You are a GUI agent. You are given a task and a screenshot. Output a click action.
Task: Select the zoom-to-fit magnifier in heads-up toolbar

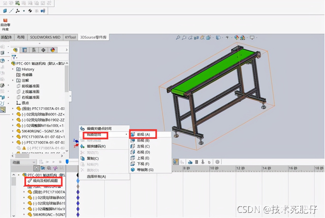(178, 37)
